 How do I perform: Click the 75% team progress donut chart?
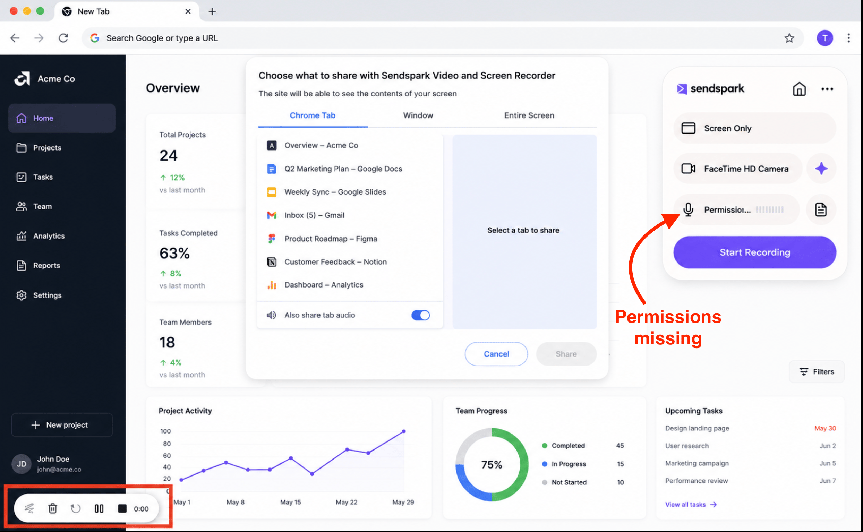pos(492,464)
